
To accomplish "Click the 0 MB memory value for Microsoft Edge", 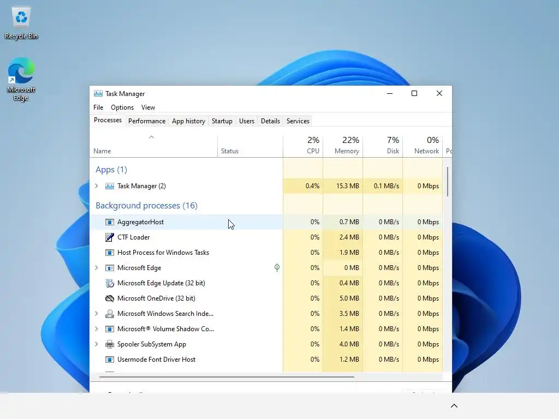I will (x=352, y=268).
